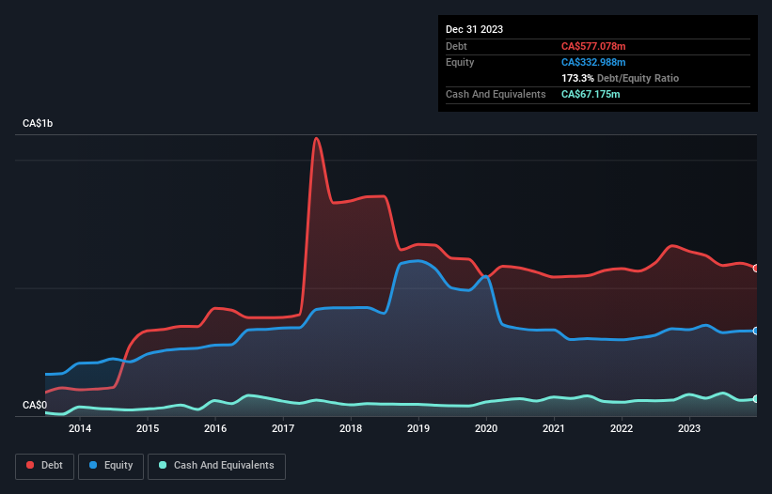Click the 173.3% Debt/Equity Ratio text
The image size is (772, 494).
tap(620, 78)
